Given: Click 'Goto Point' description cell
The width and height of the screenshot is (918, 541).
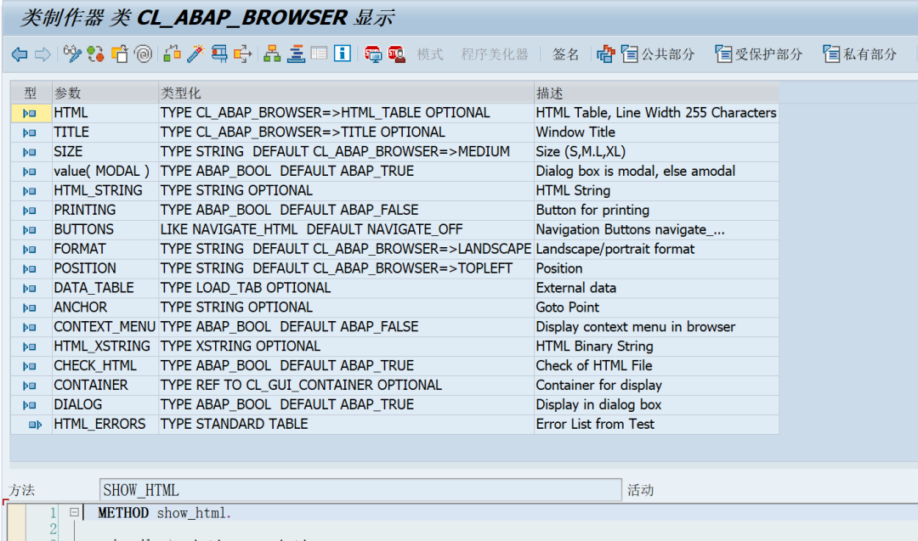Looking at the screenshot, I should tap(656, 307).
